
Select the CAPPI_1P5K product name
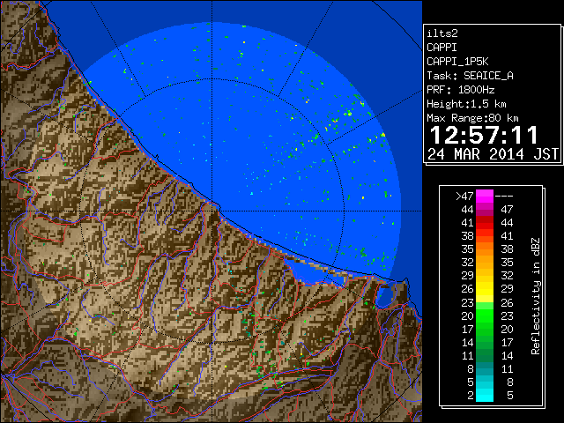(457, 62)
